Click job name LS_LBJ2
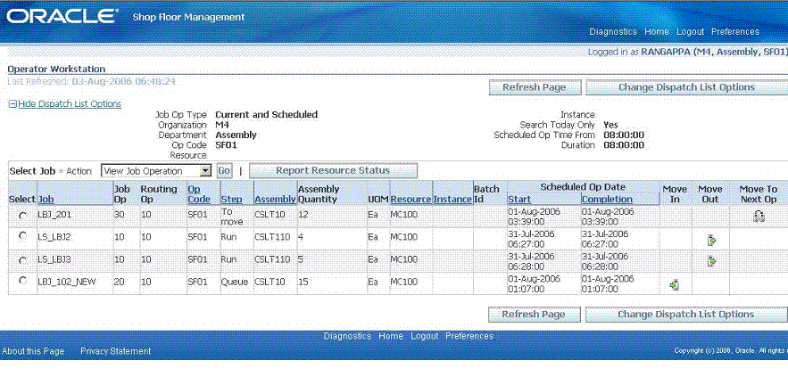 pos(54,236)
